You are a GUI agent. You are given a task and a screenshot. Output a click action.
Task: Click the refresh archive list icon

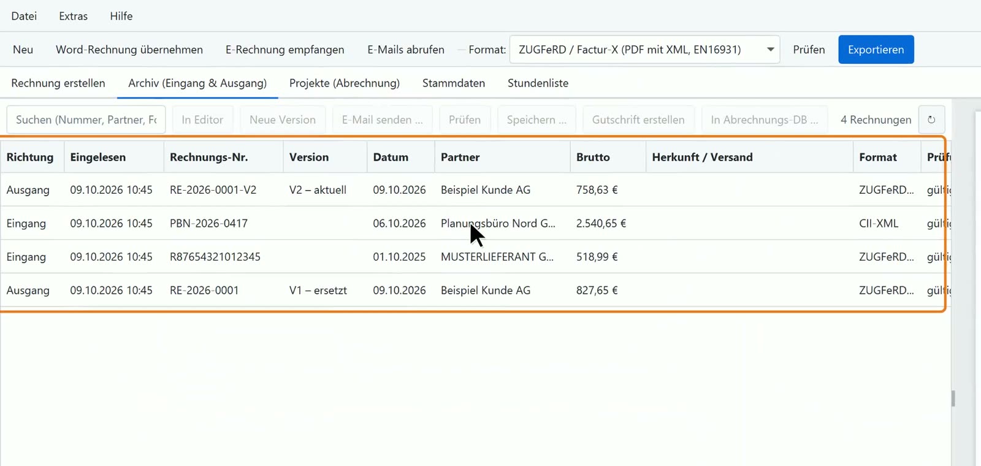[x=931, y=120]
